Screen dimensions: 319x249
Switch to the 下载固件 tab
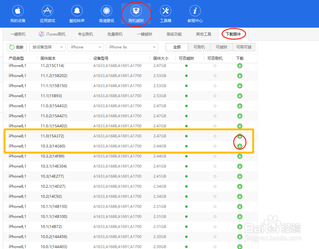(x=233, y=34)
